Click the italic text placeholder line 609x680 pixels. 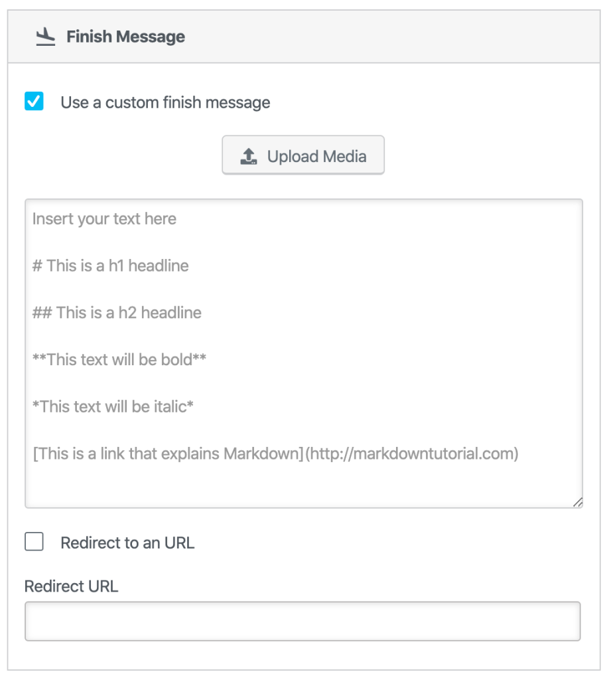point(113,406)
